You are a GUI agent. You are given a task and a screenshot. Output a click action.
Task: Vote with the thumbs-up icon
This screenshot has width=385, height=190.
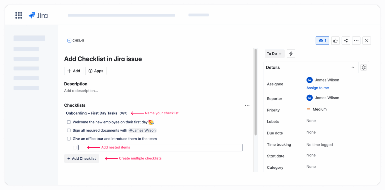335,40
